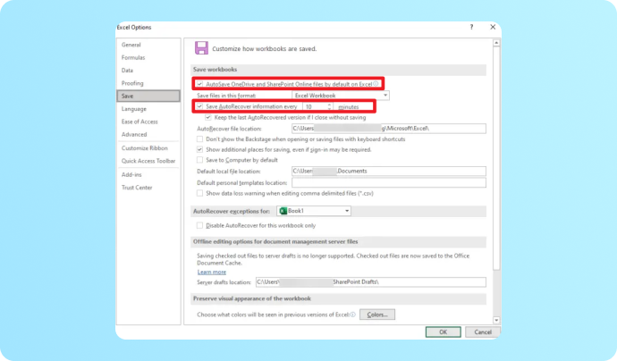This screenshot has width=617, height=361.
Task: Toggle AutoSave OneDrive and SharePoint files checkbox
Action: click(200, 84)
